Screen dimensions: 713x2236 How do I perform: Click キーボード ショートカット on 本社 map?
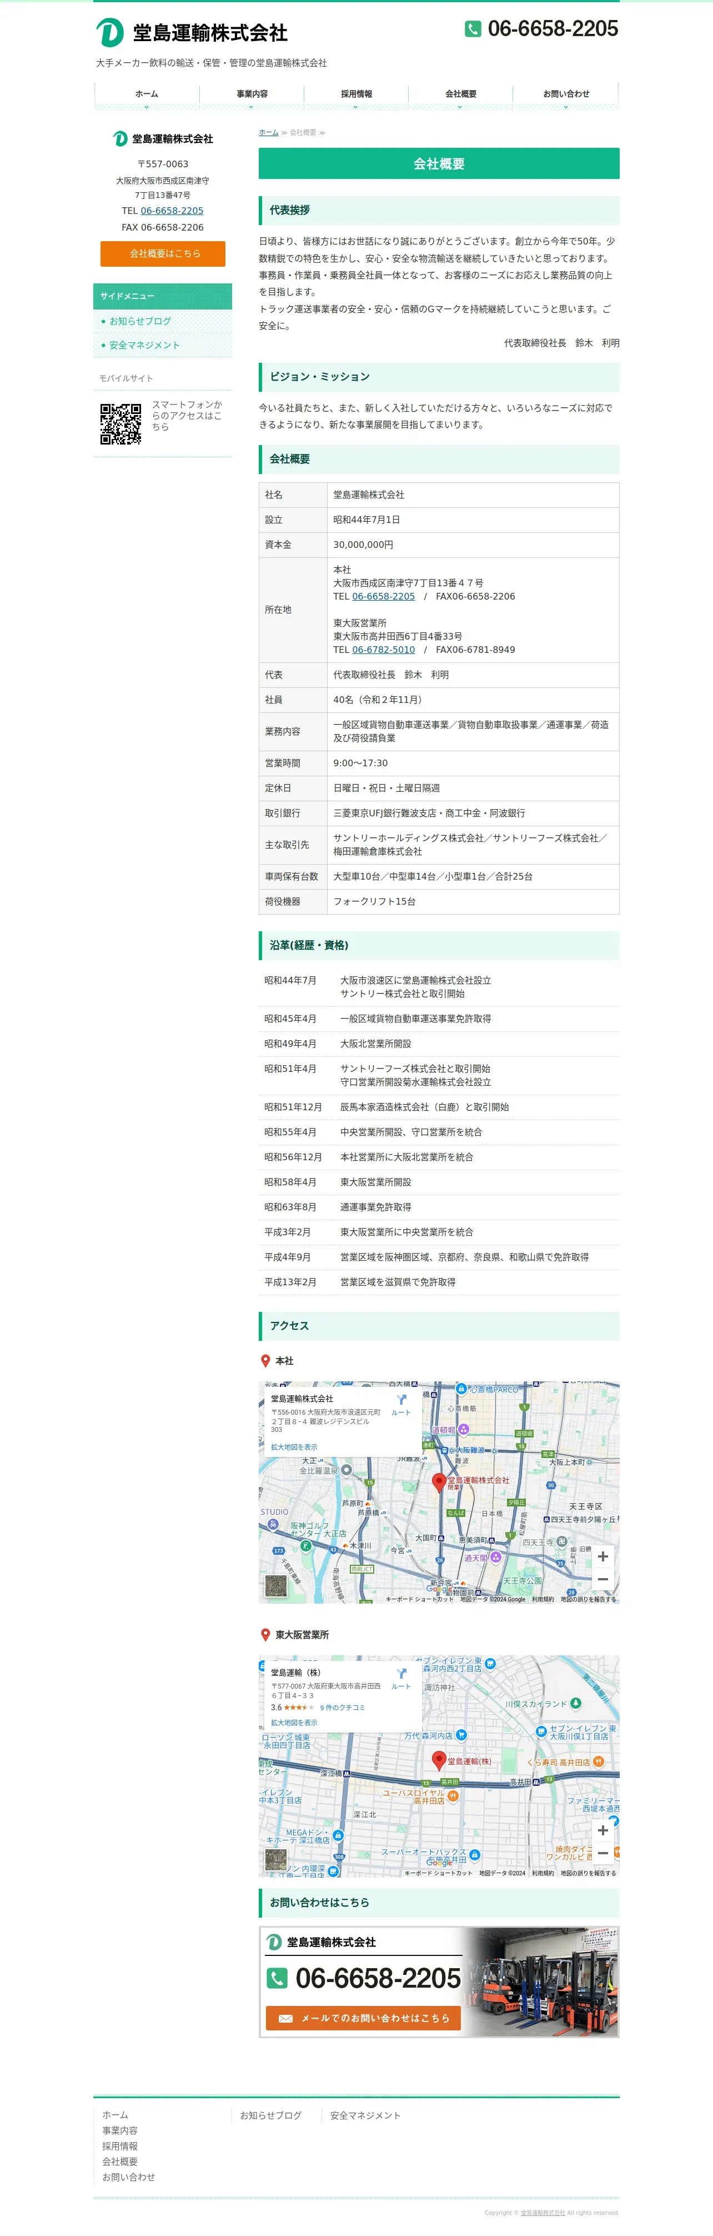click(419, 1599)
